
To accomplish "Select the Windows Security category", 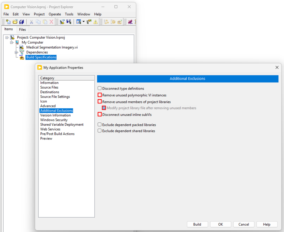I will 54,120.
